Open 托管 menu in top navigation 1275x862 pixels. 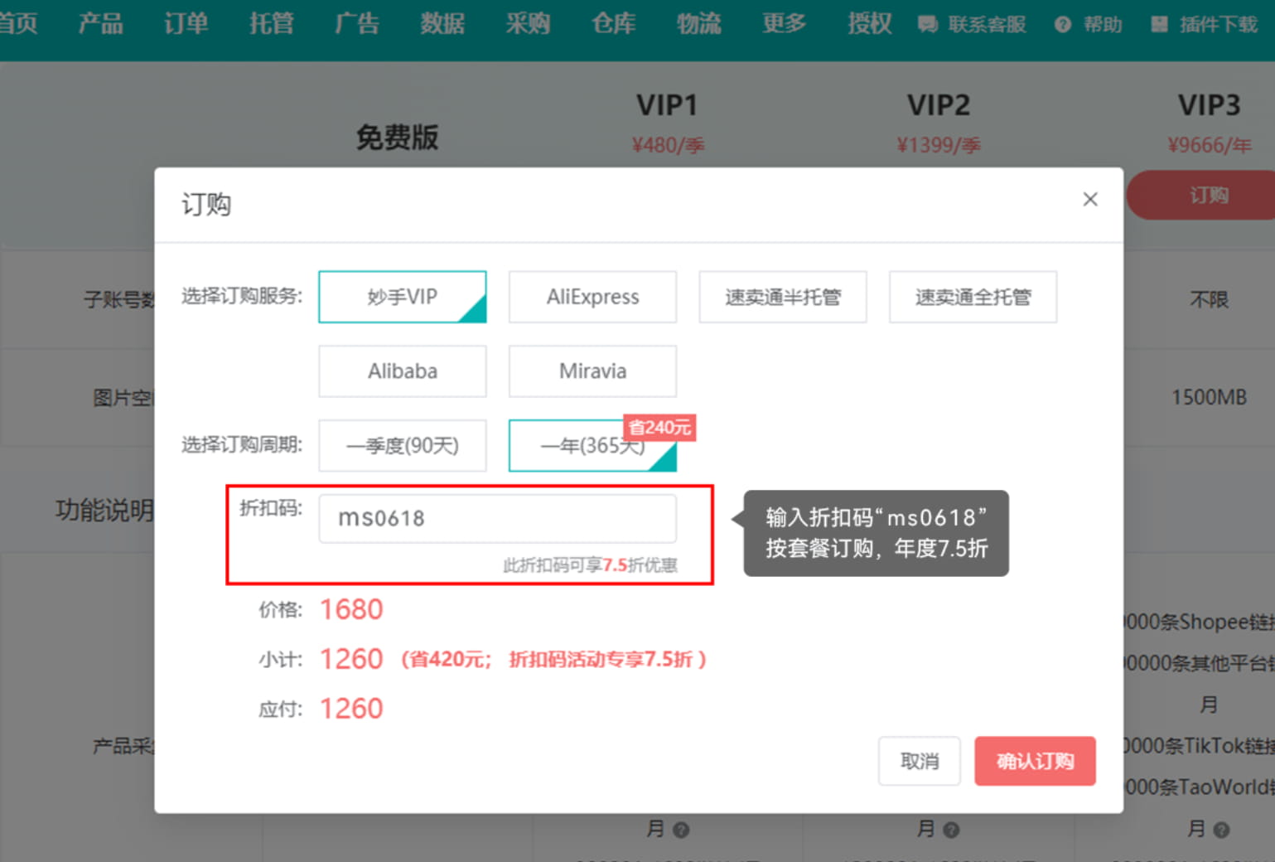272,23
